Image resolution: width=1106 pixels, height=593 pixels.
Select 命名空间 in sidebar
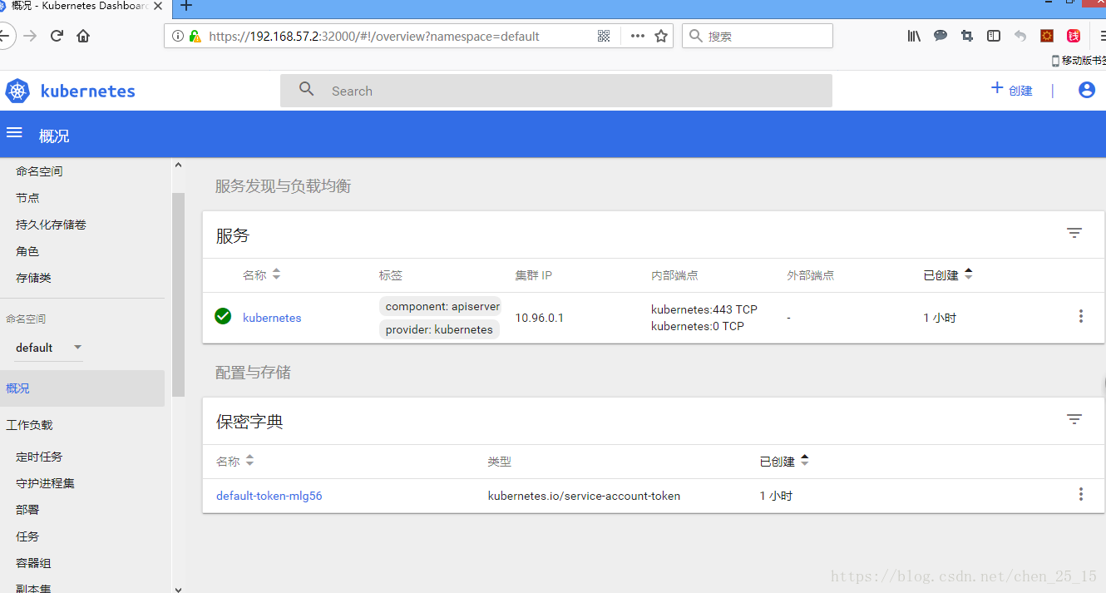pos(39,171)
